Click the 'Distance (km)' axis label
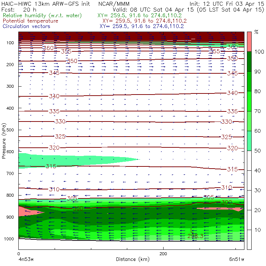 click(x=133, y=259)
